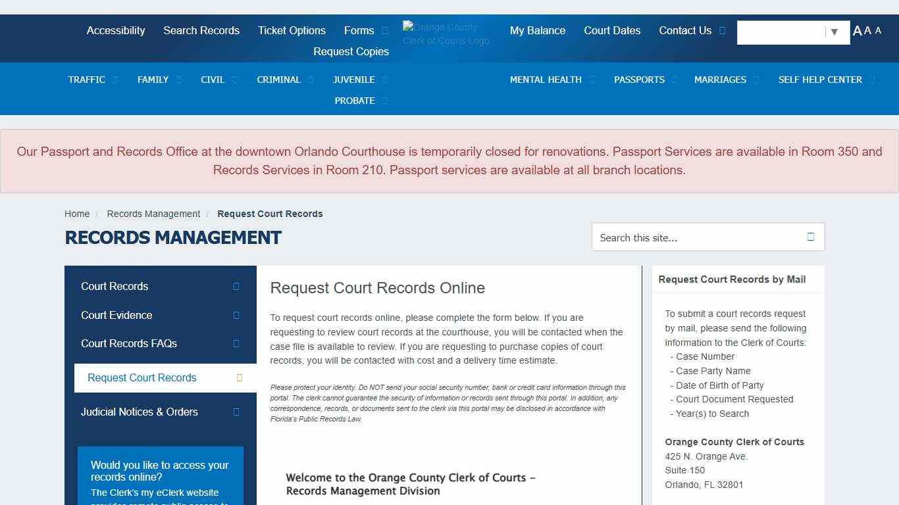Click the search icon in site search box
The width and height of the screenshot is (899, 505).
810,237
